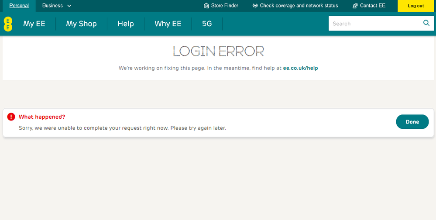Open the Why EE menu
This screenshot has width=436, height=220.
(168, 24)
